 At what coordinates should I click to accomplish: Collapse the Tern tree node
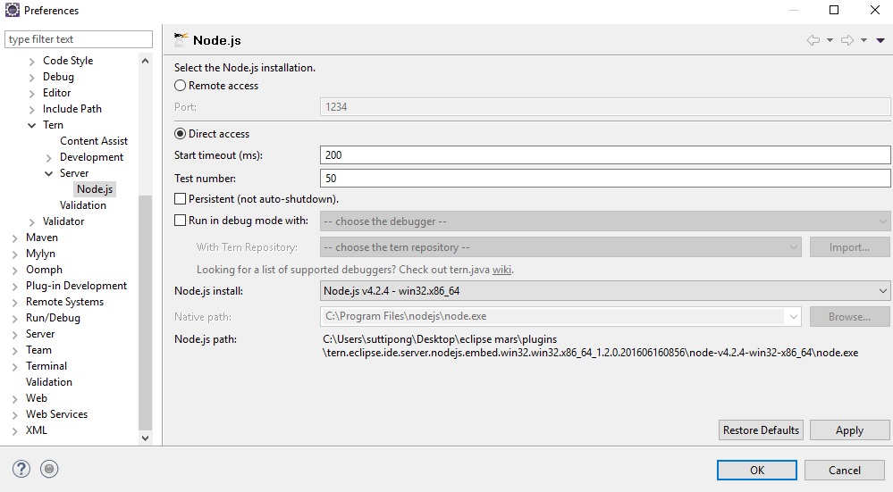(x=32, y=125)
